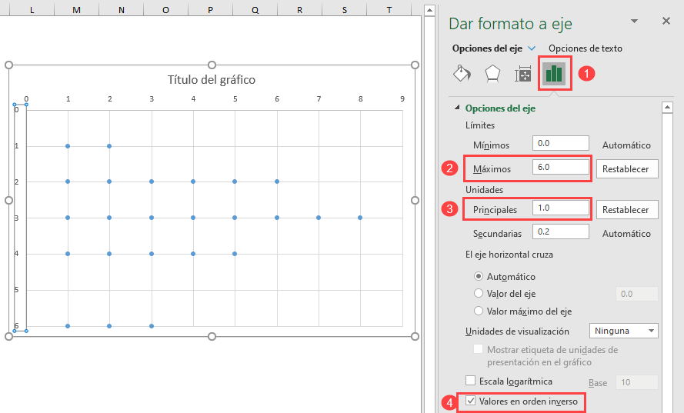Click the logarithmic Base value field
Viewport: 684px width, 413px height.
636,382
